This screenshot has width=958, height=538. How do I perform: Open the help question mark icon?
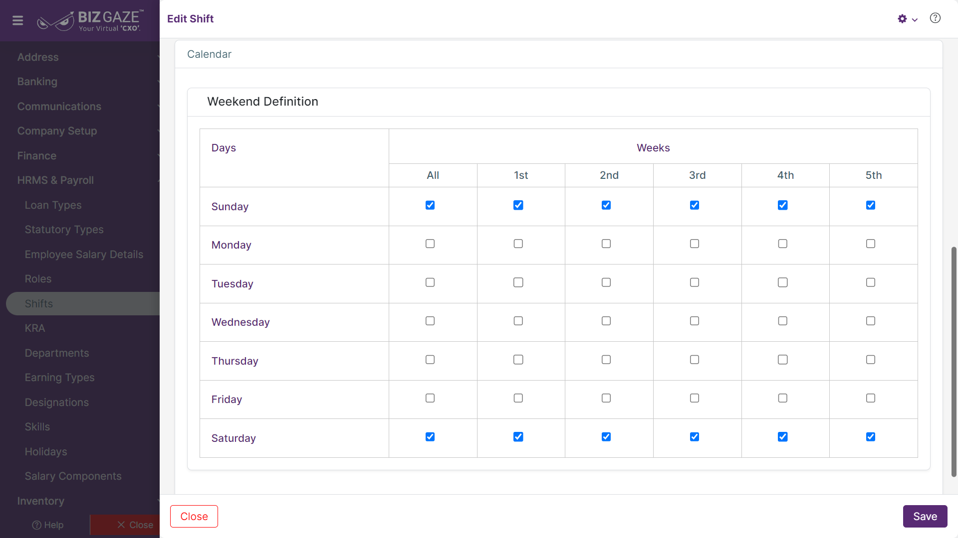point(935,18)
